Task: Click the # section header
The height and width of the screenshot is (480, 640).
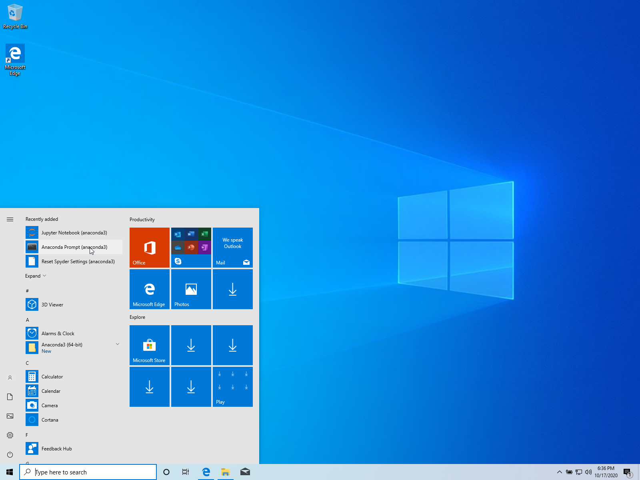Action: [27, 291]
